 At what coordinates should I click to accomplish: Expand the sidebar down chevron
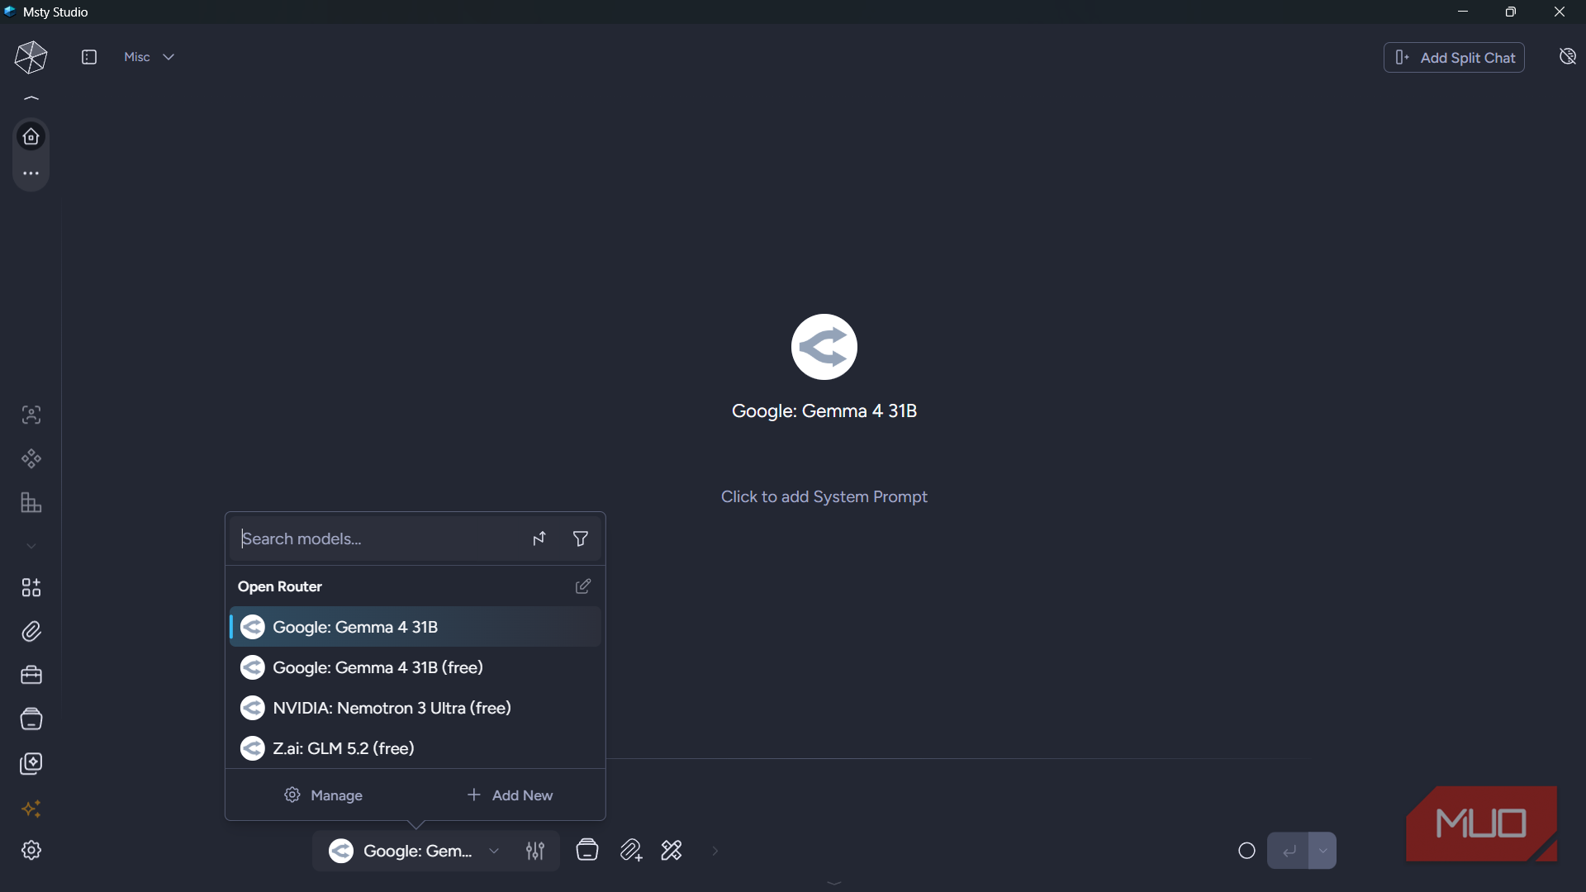(x=31, y=546)
